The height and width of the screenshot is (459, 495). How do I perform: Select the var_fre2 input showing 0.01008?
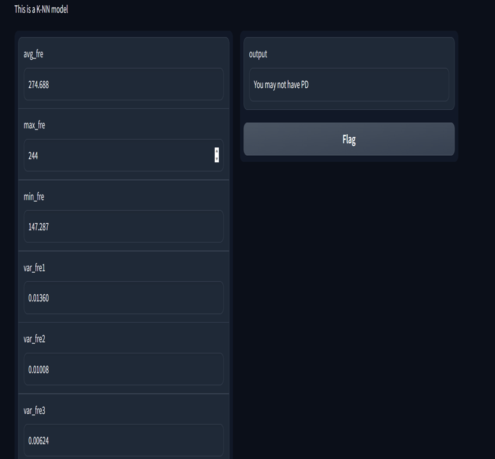(123, 369)
